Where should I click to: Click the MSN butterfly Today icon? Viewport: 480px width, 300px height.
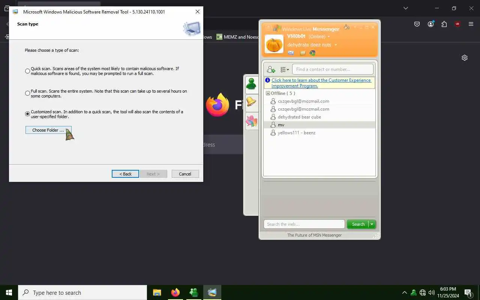[312, 53]
